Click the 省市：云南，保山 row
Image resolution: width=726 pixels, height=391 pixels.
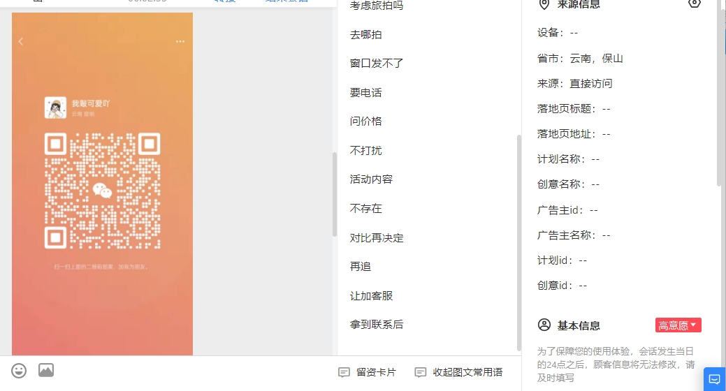pos(580,59)
